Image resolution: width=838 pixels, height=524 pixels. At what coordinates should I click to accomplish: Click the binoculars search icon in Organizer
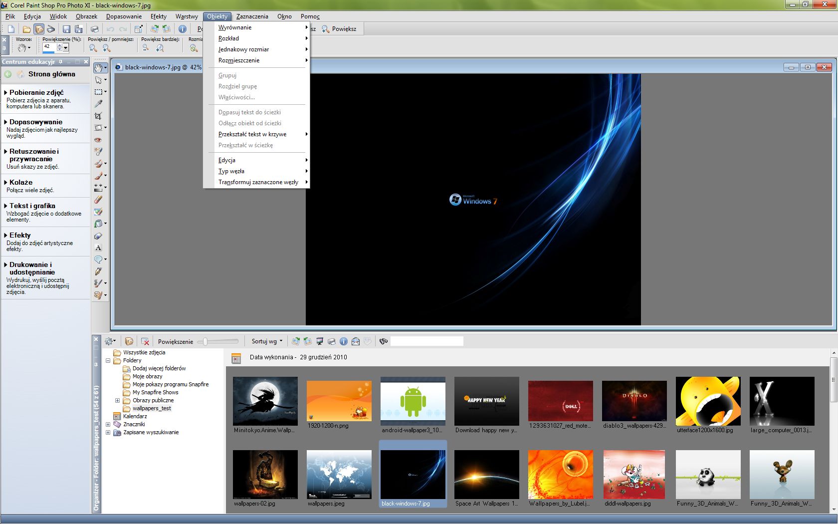tap(384, 341)
